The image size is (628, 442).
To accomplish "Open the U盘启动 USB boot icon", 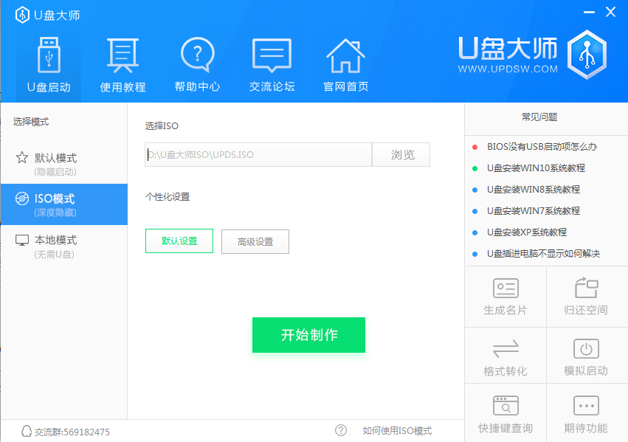I will point(49,65).
